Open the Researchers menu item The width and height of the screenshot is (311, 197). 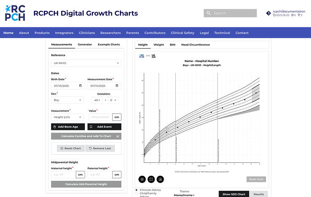(110, 33)
